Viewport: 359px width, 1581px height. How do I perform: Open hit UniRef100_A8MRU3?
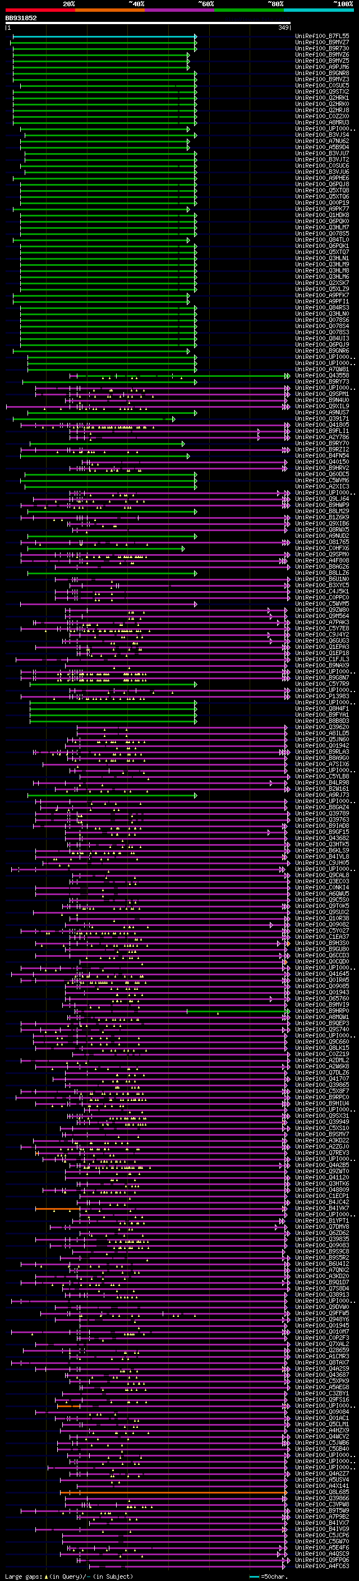[322, 122]
